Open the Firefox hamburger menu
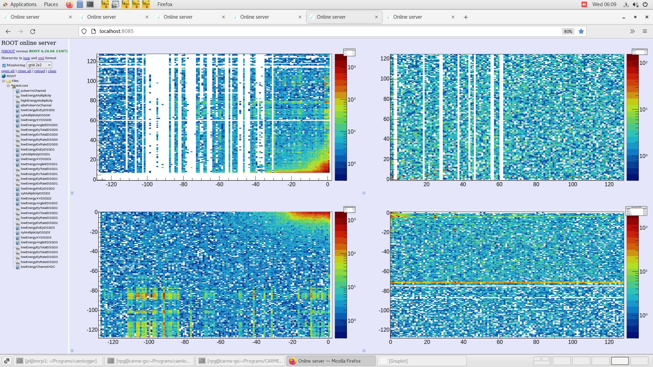This screenshot has width=653, height=367. [x=644, y=31]
